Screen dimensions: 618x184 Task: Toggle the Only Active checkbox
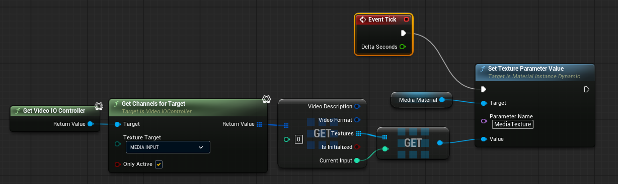click(159, 164)
